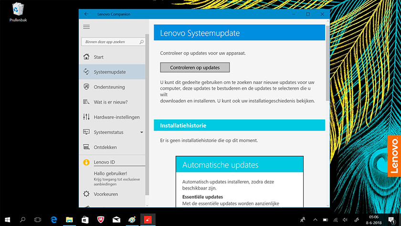Click the search magnifier in the app search box
The height and width of the screenshot is (226, 401).
141,42
